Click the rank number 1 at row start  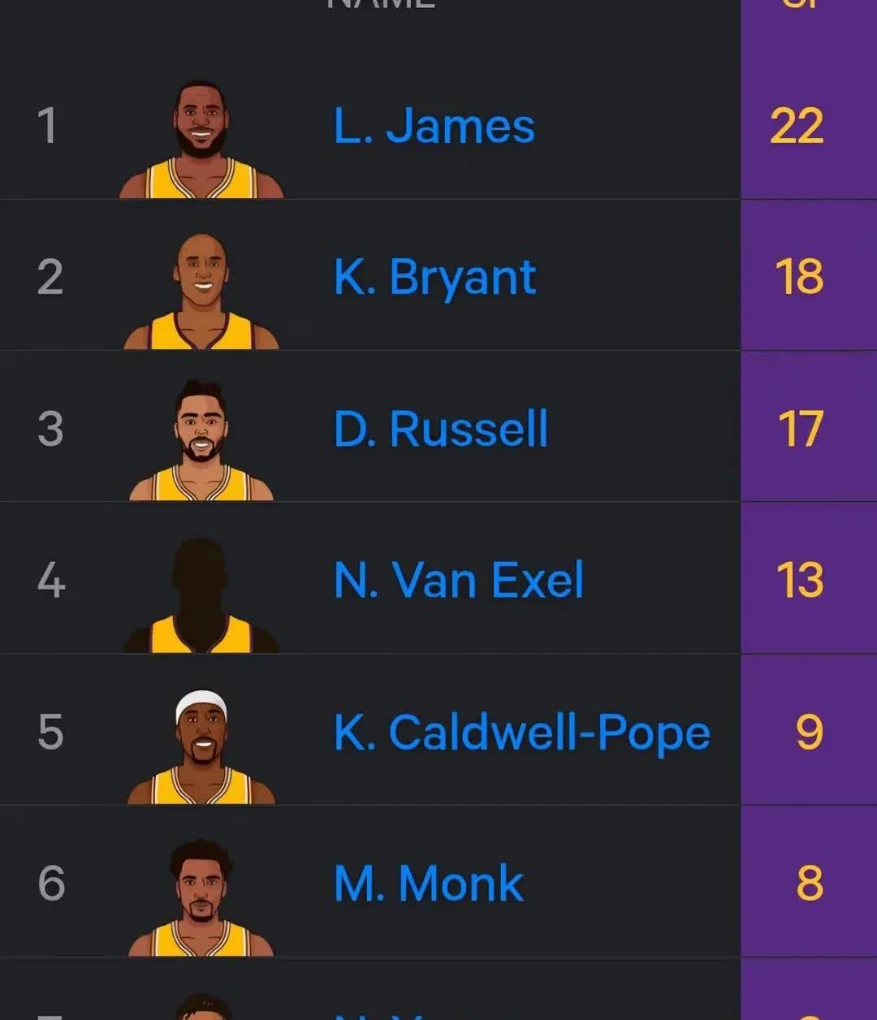tap(48, 127)
